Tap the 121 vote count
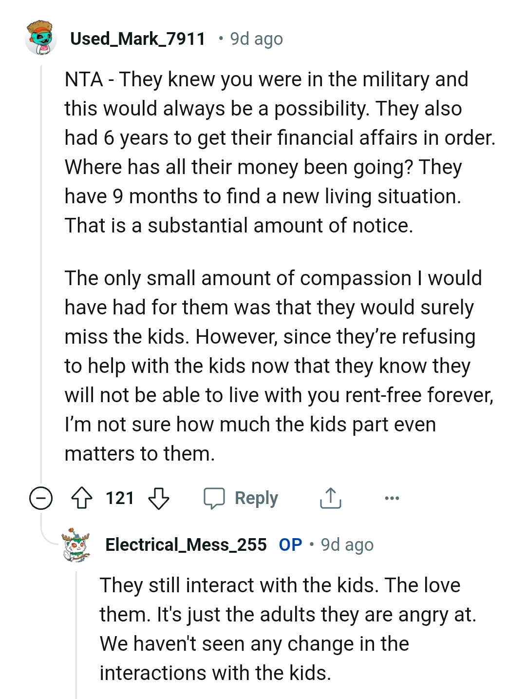This screenshot has height=699, width=526. 120,498
